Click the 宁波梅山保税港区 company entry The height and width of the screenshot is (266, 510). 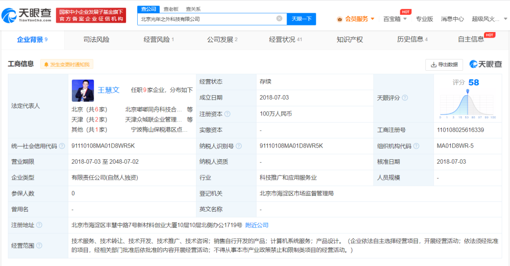coord(159,130)
